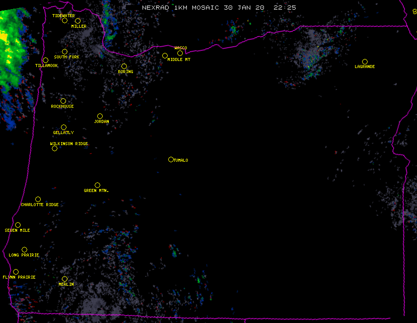Click the Middle Mt station circle marker
This screenshot has width=417, height=323.
(x=165, y=55)
